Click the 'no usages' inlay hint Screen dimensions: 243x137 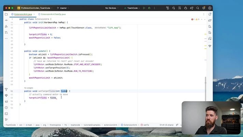pyautogui.click(x=29, y=88)
